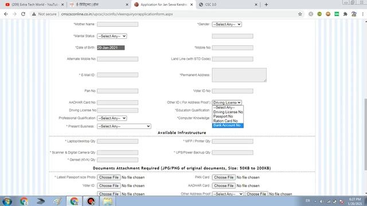Choose File for AADHAR Card

pyautogui.click(x=224, y=185)
